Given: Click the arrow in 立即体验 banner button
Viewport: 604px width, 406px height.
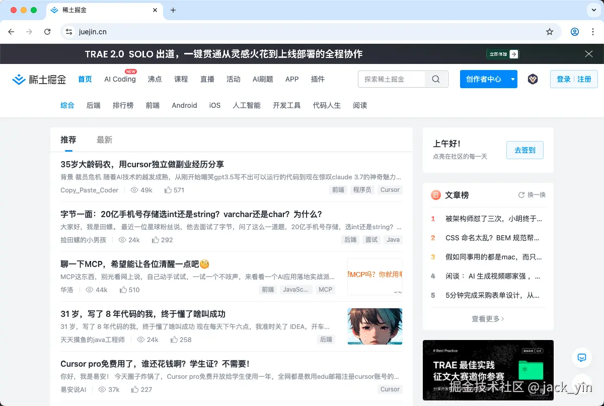Looking at the screenshot, I should 513,54.
